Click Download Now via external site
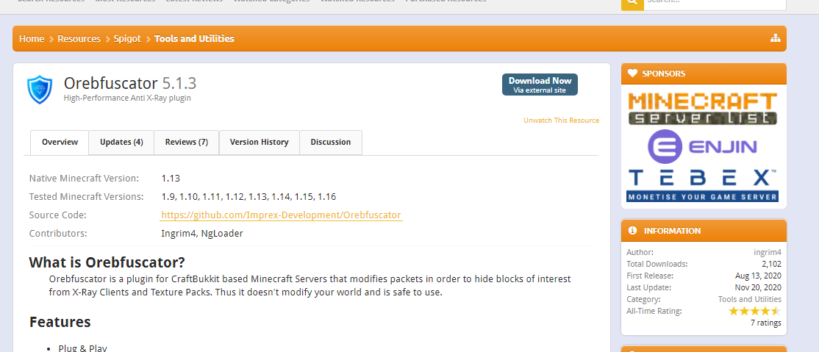This screenshot has height=352, width=819. click(540, 85)
